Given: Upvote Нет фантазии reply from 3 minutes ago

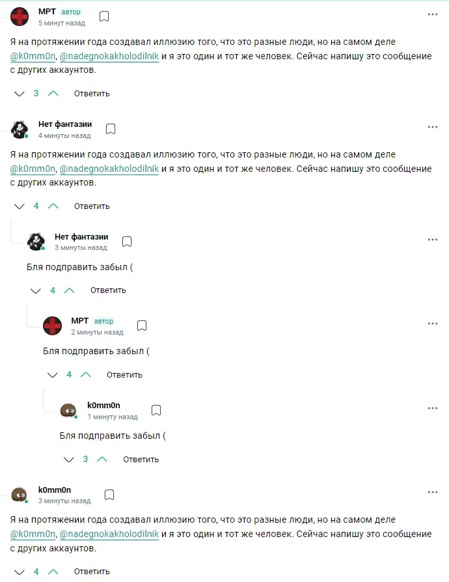Looking at the screenshot, I should click(70, 290).
